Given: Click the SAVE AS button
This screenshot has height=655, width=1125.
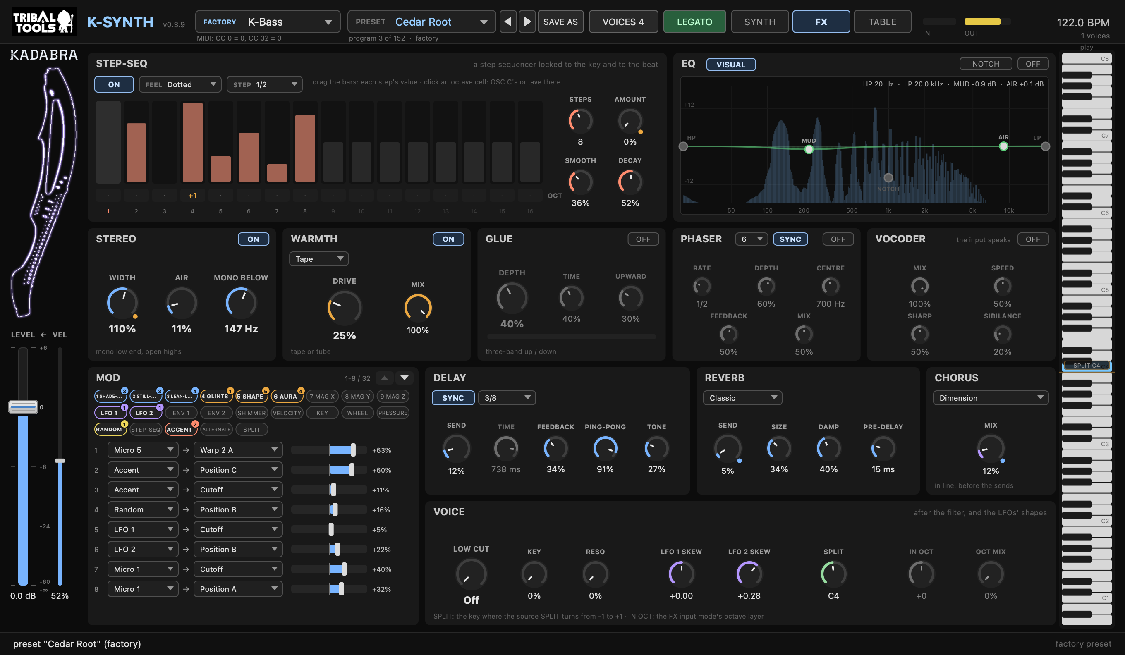Looking at the screenshot, I should point(560,22).
